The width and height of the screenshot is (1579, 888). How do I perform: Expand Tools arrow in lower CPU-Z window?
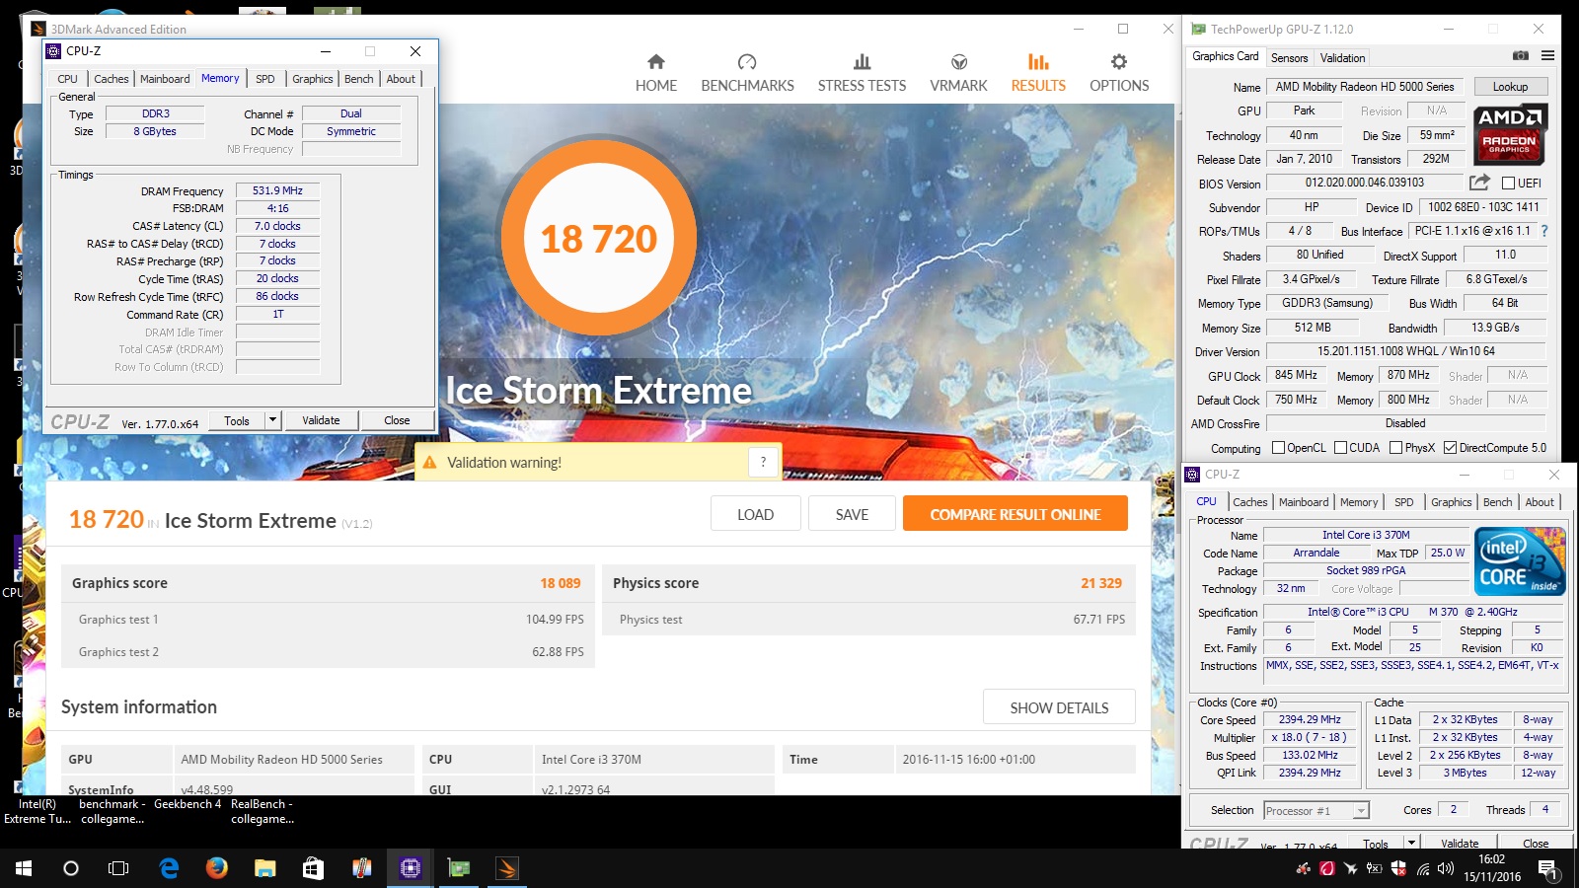click(1411, 842)
